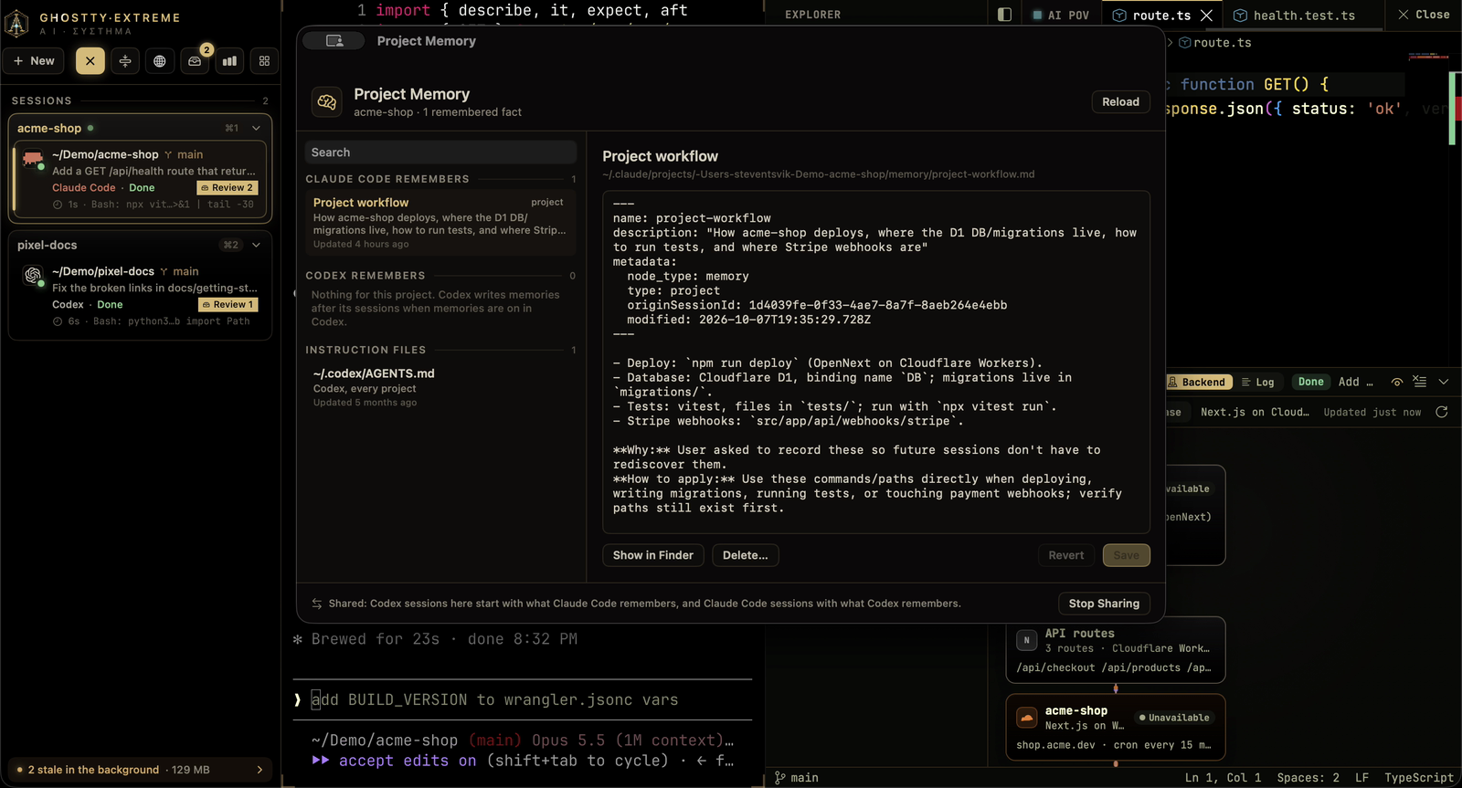Viewport: 1462px width, 788px height.
Task: Expand the stale background processes chevron
Action: coord(260,770)
